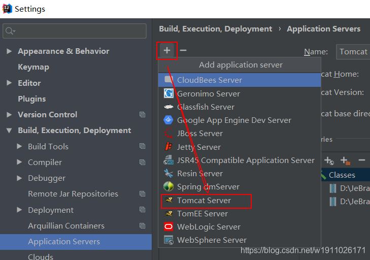Click the TomEE Server icon
The width and height of the screenshot is (370, 260).
pyautogui.click(x=169, y=213)
